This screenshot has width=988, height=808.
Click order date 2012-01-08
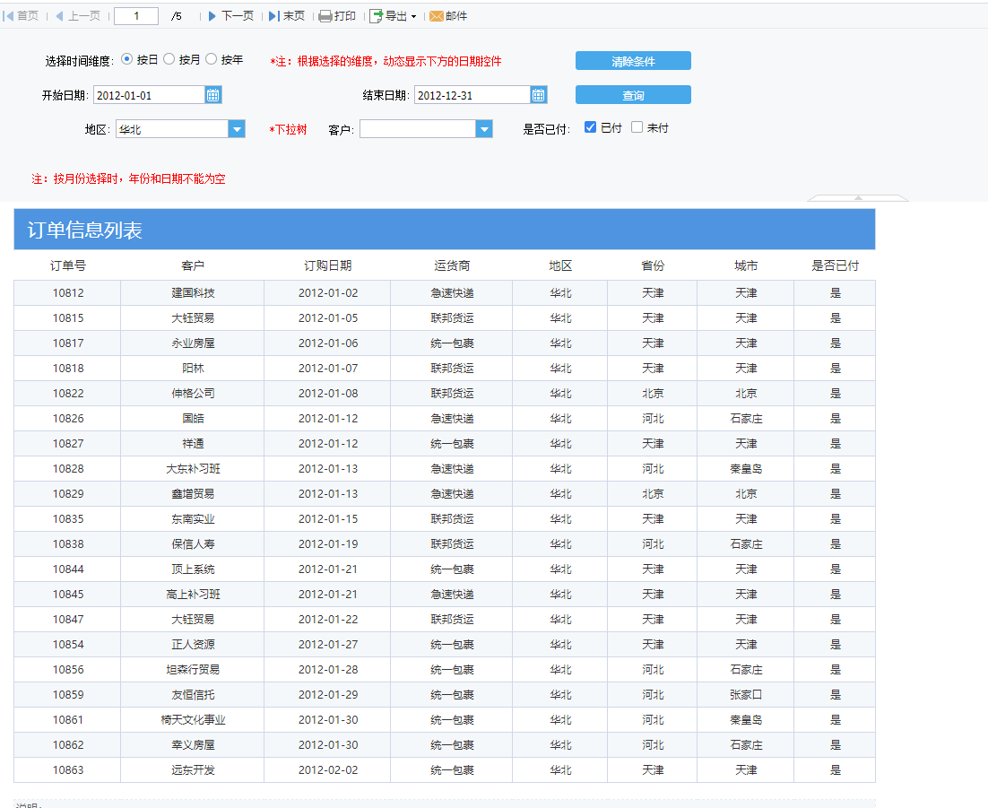pos(327,394)
